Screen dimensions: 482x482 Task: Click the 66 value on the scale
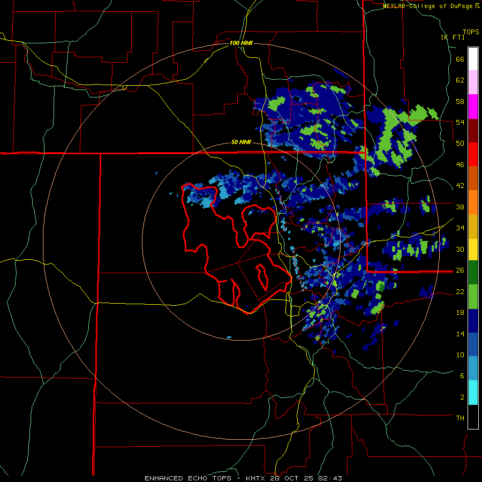pos(460,59)
